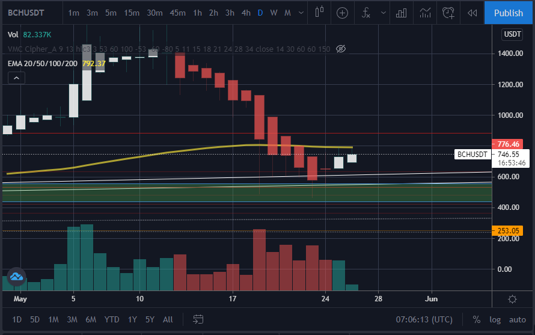Select the 5m timeframe
Screen dimensions: 535x335
tap(111, 13)
